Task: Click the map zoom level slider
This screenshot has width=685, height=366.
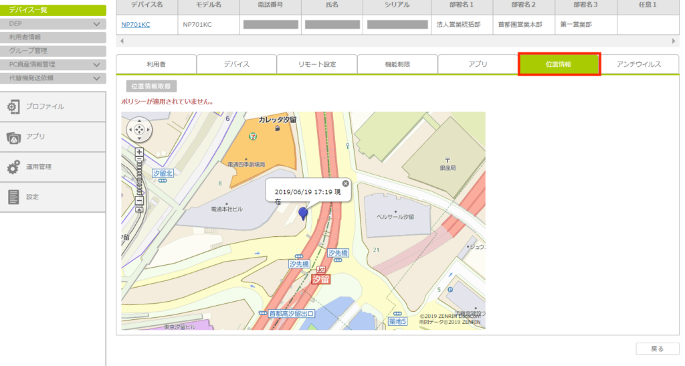Action: pyautogui.click(x=139, y=175)
